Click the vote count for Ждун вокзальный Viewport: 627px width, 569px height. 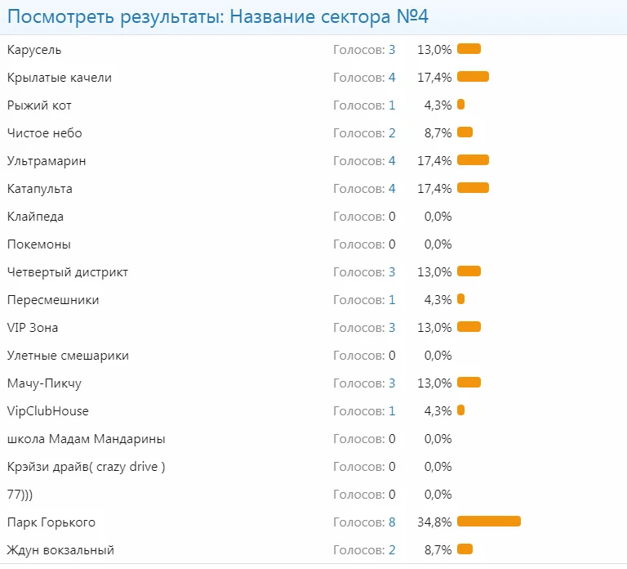coord(392,550)
